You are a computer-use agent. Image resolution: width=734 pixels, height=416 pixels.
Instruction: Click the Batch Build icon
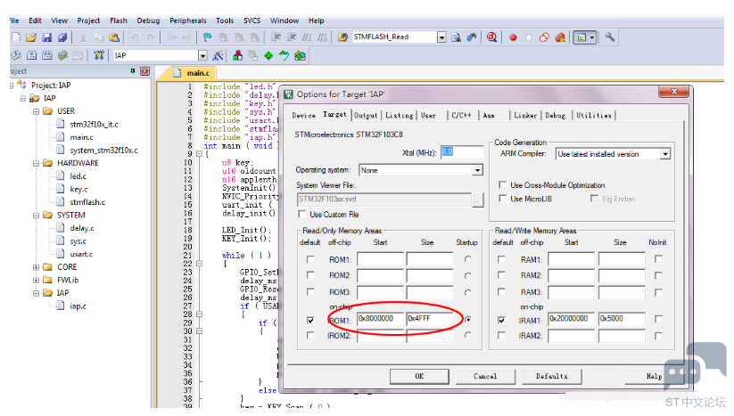(x=62, y=55)
